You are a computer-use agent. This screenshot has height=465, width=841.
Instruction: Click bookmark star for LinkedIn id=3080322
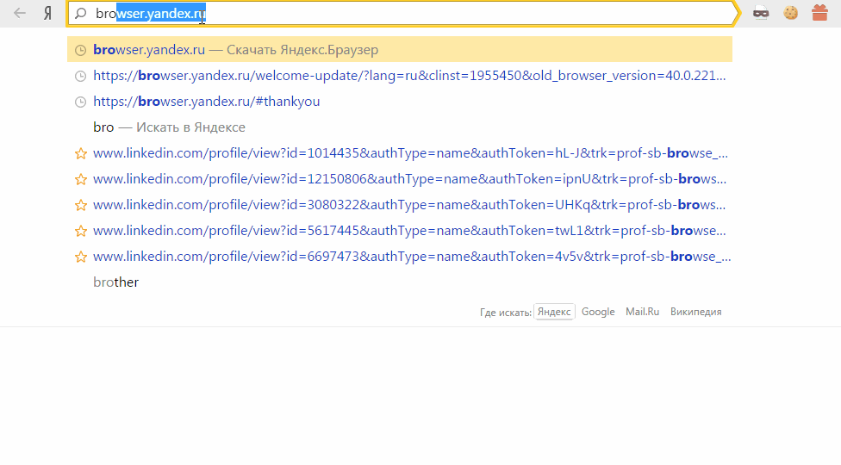click(80, 205)
